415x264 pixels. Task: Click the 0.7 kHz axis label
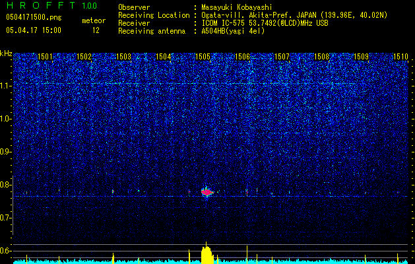point(6,218)
